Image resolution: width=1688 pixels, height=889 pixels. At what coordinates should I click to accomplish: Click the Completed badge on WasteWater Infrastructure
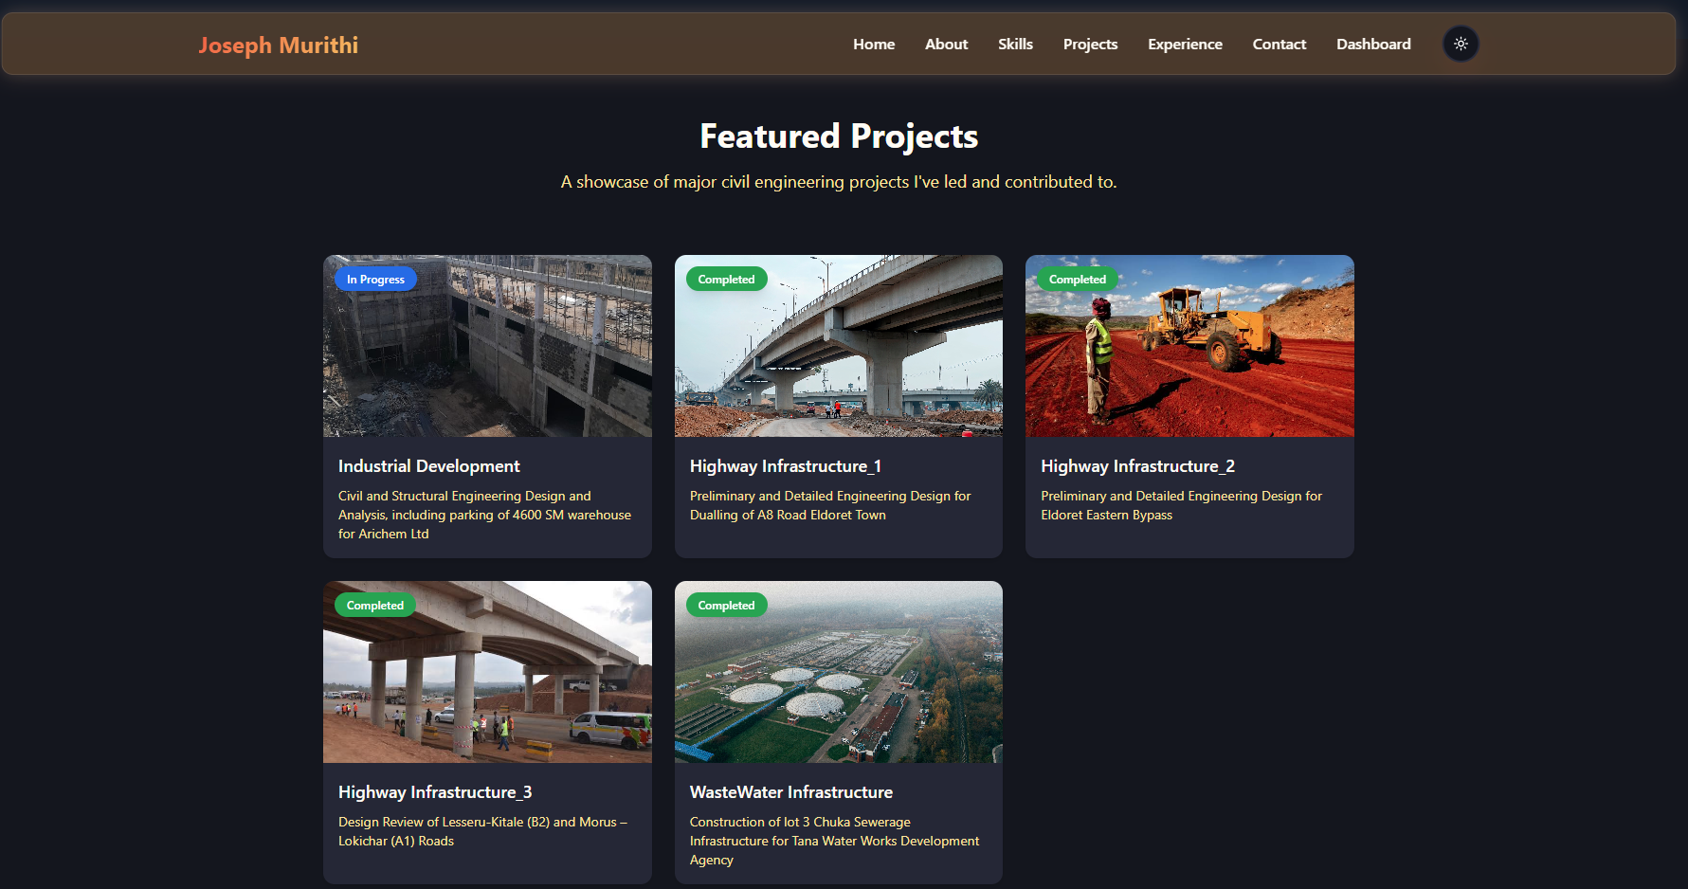tap(726, 605)
